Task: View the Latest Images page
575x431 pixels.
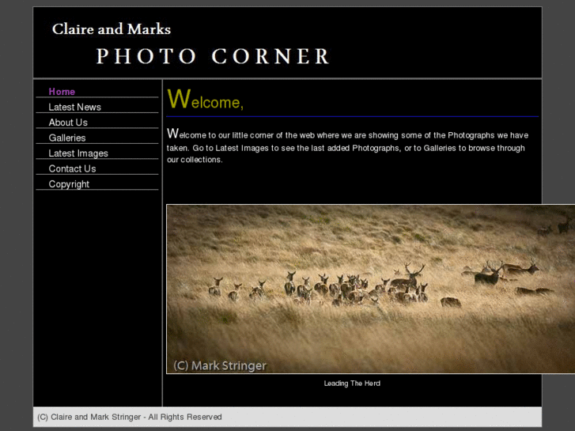Action: point(78,153)
